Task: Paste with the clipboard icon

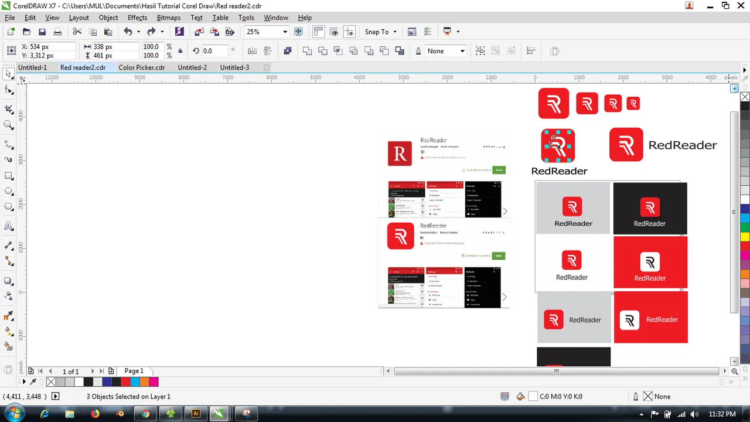Action: pos(108,32)
